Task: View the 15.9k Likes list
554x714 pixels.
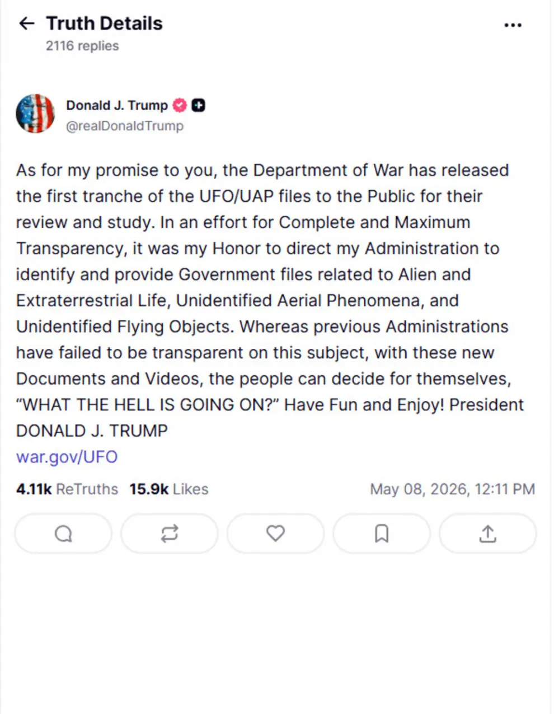Action: pyautogui.click(x=169, y=489)
